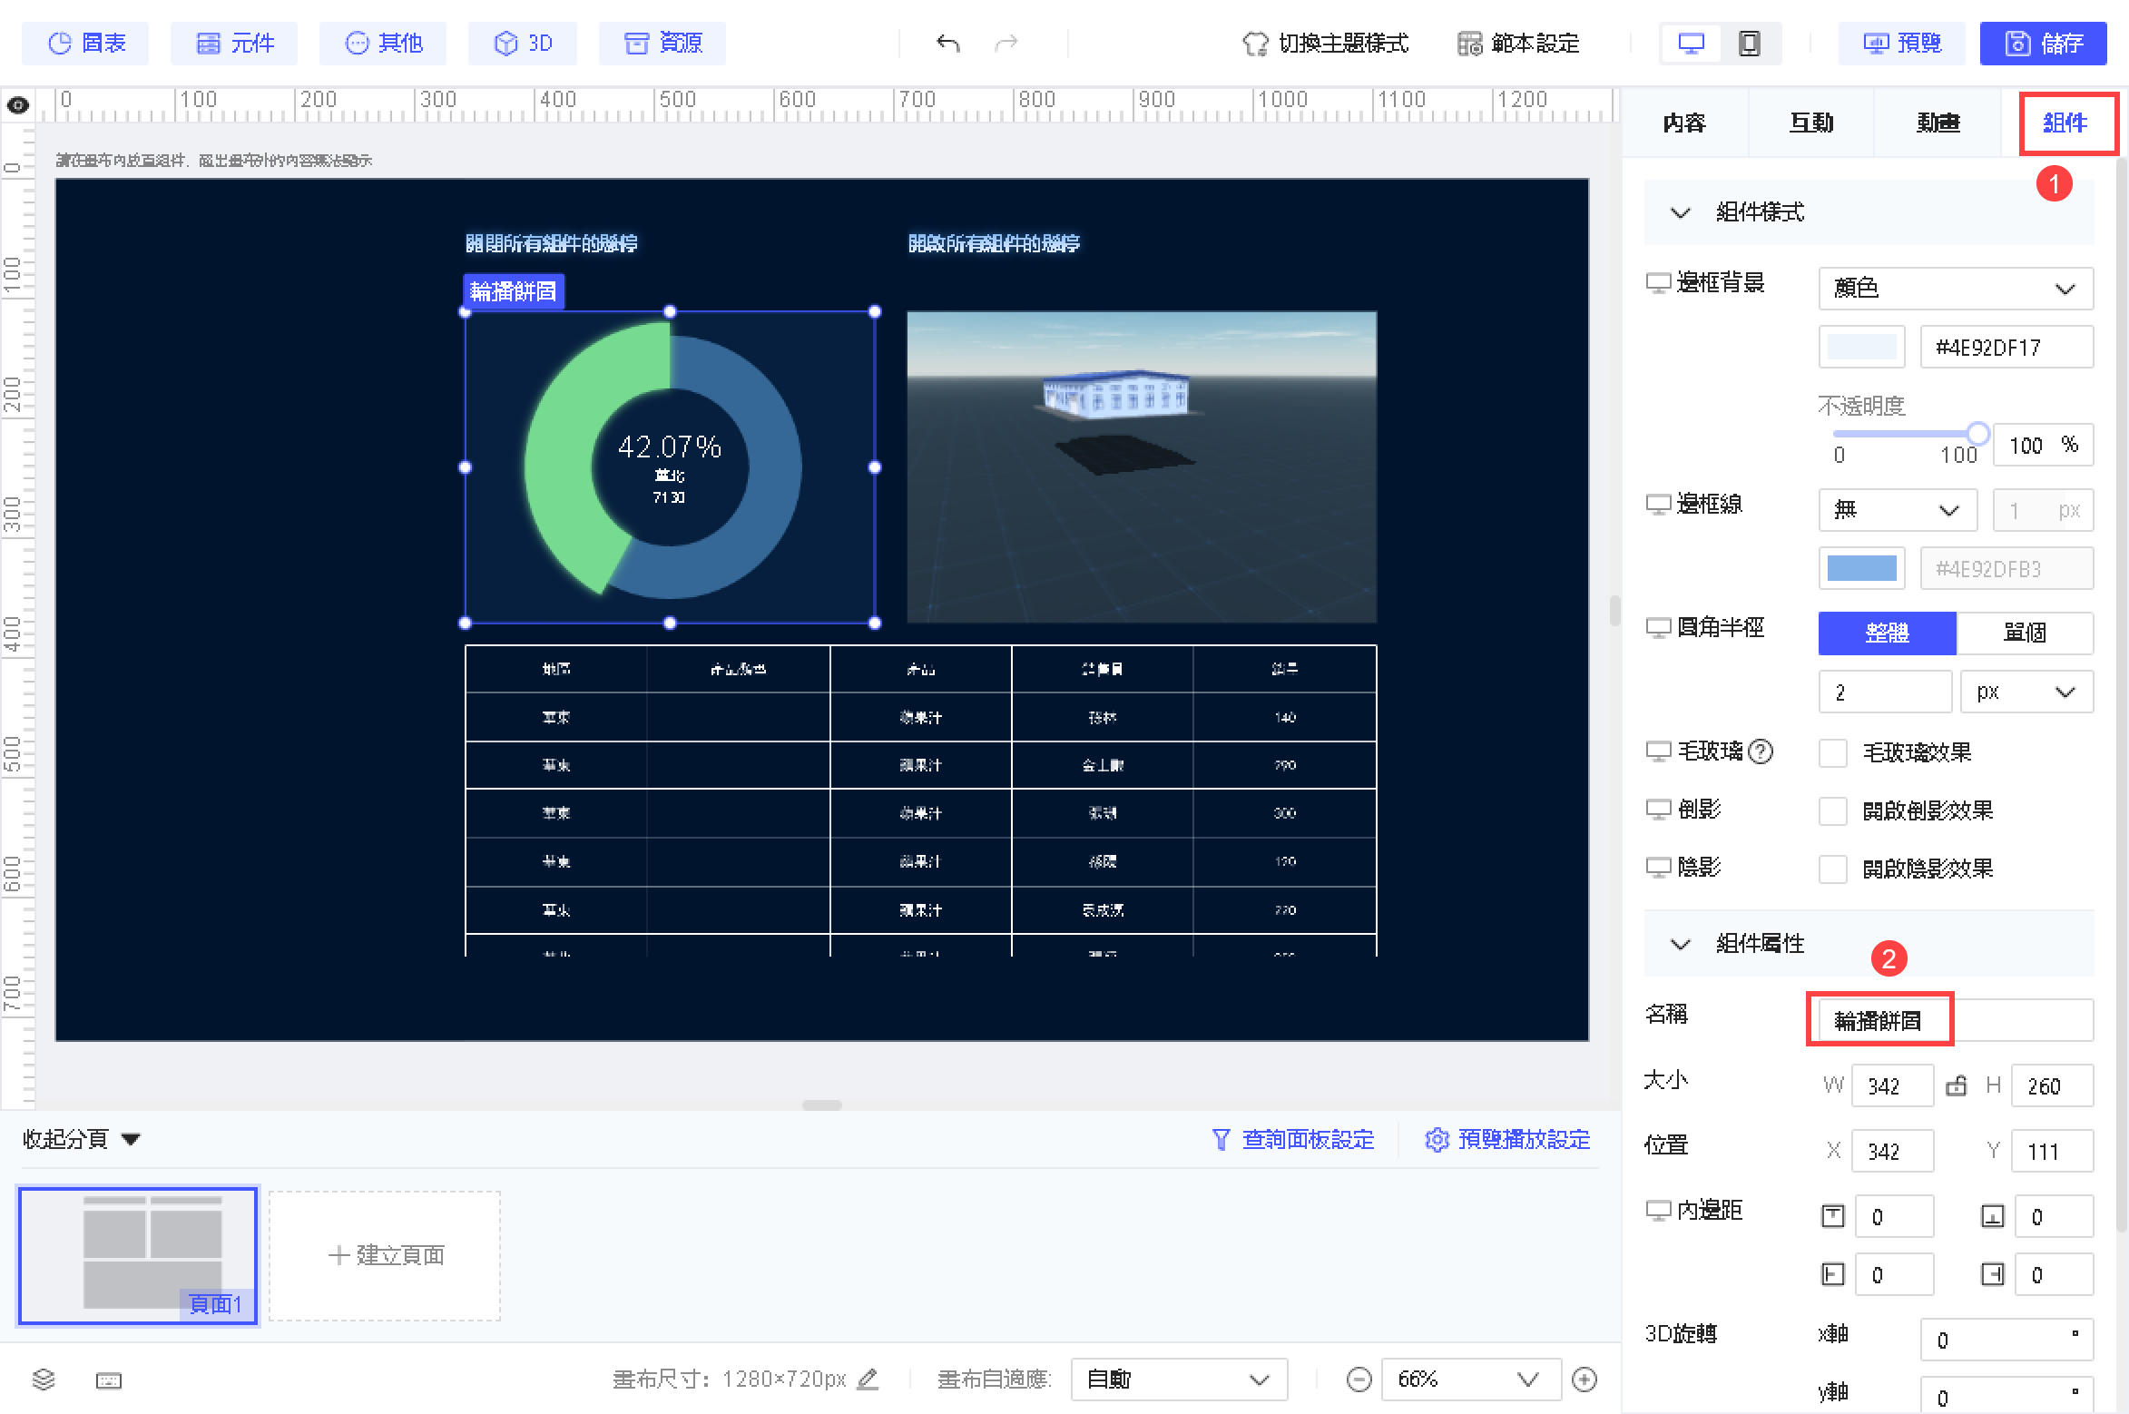Image resolution: width=2129 pixels, height=1414 pixels.
Task: Switch to mobile device view icon
Action: (1749, 43)
